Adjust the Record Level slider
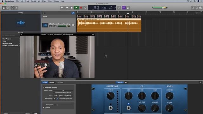The width and height of the screenshot is (203, 114). pos(63,91)
